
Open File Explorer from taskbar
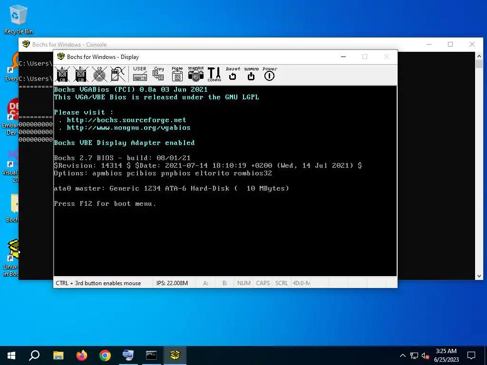tap(58, 355)
